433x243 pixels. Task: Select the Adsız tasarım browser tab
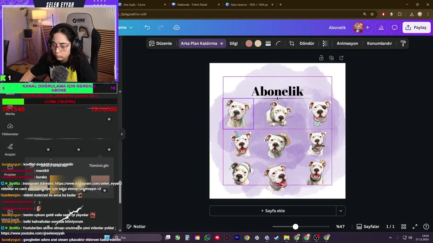[x=249, y=4]
